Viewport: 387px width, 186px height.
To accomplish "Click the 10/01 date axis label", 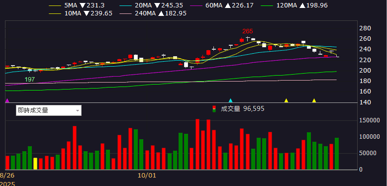I will tap(147, 176).
